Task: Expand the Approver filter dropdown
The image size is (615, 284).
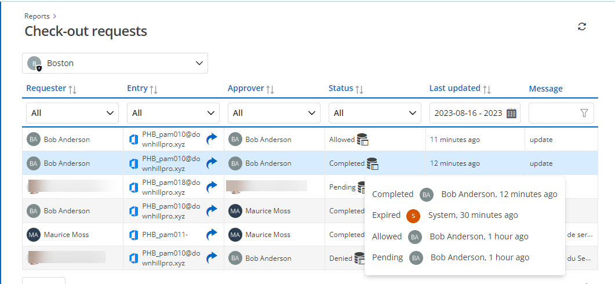Action: point(274,113)
